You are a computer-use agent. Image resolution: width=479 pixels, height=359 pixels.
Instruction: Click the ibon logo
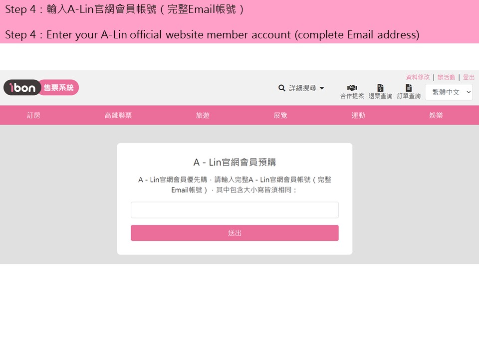pyautogui.click(x=22, y=88)
